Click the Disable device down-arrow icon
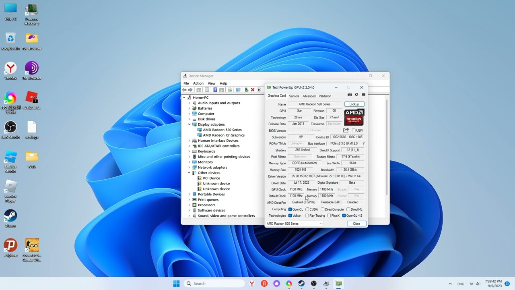515x290 pixels. click(259, 90)
